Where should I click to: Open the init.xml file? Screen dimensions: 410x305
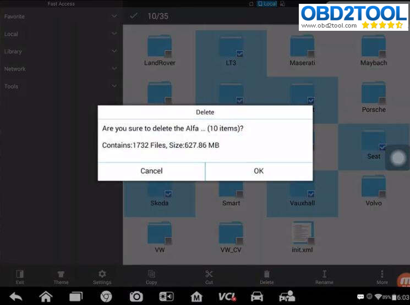[302, 237]
